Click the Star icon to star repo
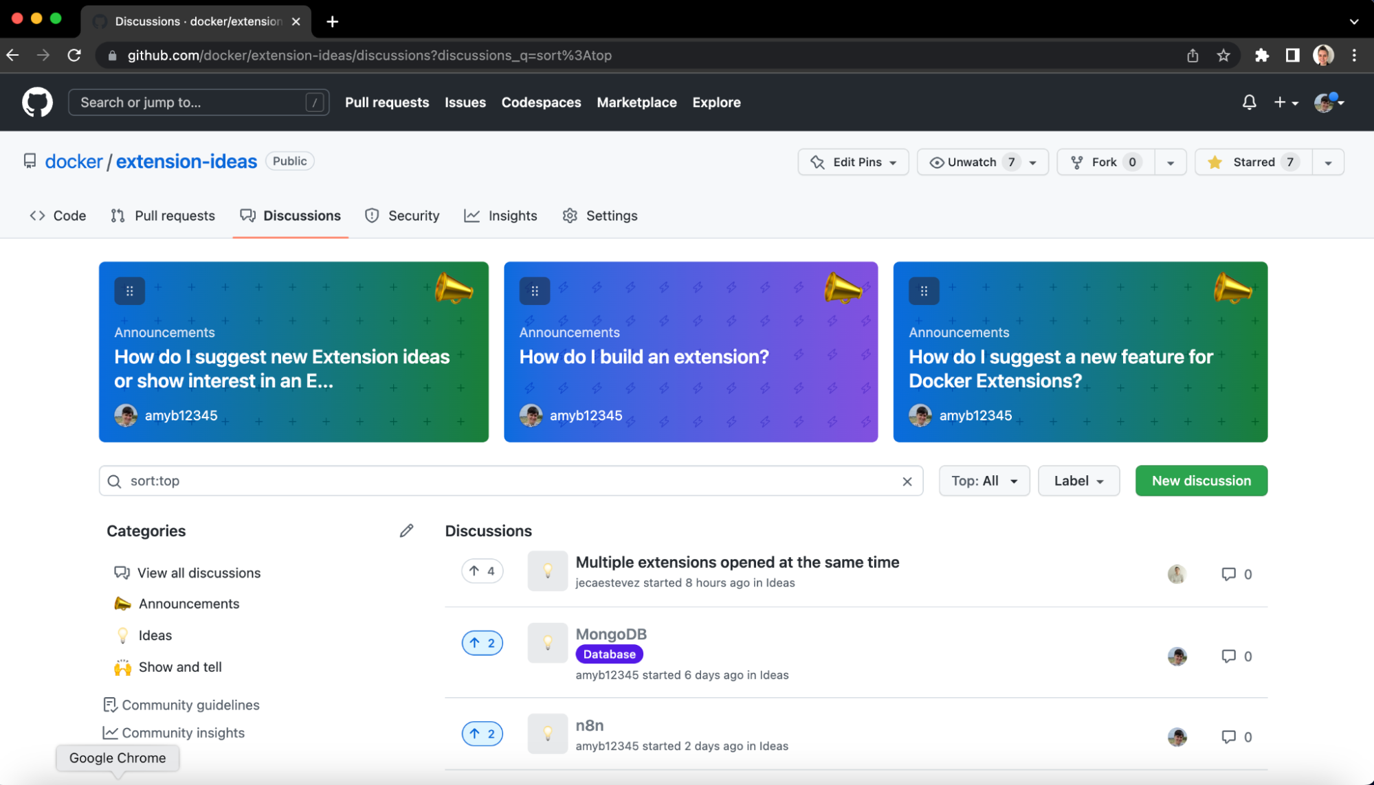This screenshot has width=1374, height=785. pos(1217,161)
